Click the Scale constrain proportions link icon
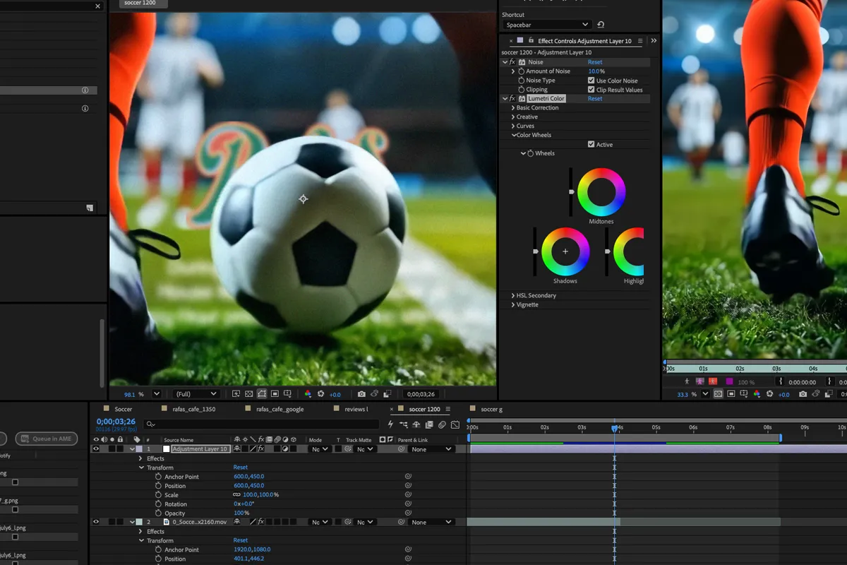The image size is (847, 565). tap(237, 495)
